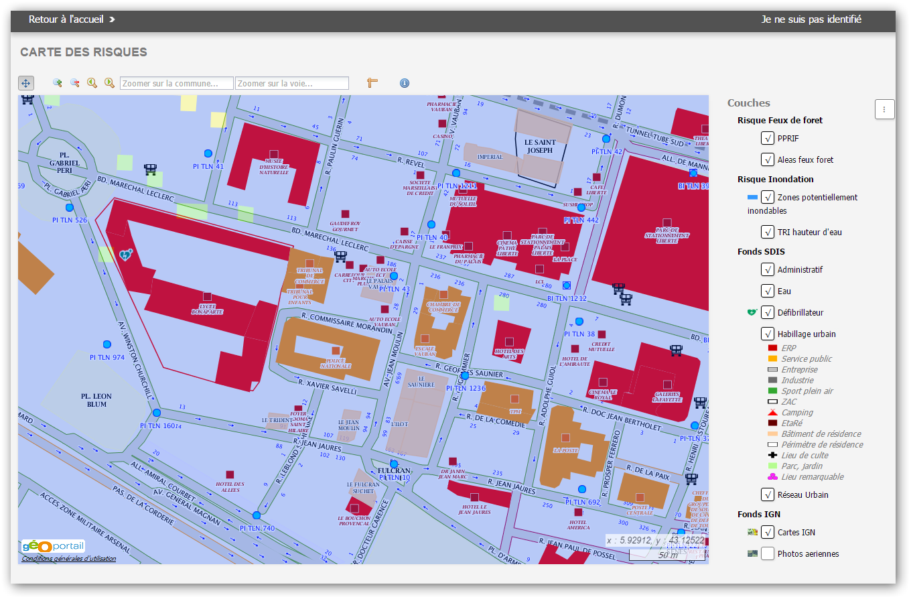This screenshot has width=909, height=597.
Task: Click the zoom in magnifier icon
Action: pyautogui.click(x=58, y=83)
